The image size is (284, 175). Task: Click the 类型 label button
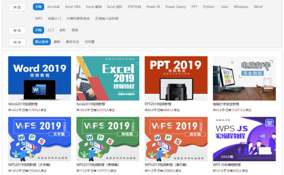pyautogui.click(x=17, y=7)
